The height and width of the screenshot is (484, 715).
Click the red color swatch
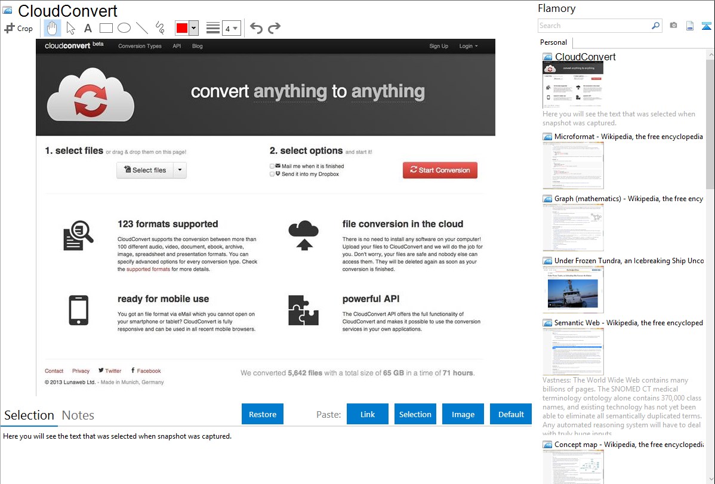182,28
